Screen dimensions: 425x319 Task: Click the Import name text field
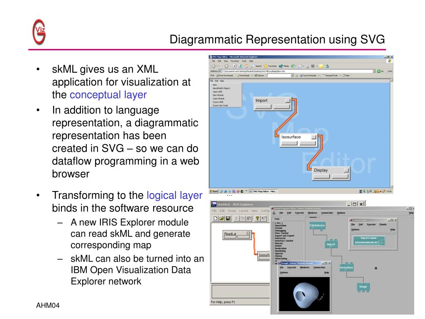click(x=367, y=243)
